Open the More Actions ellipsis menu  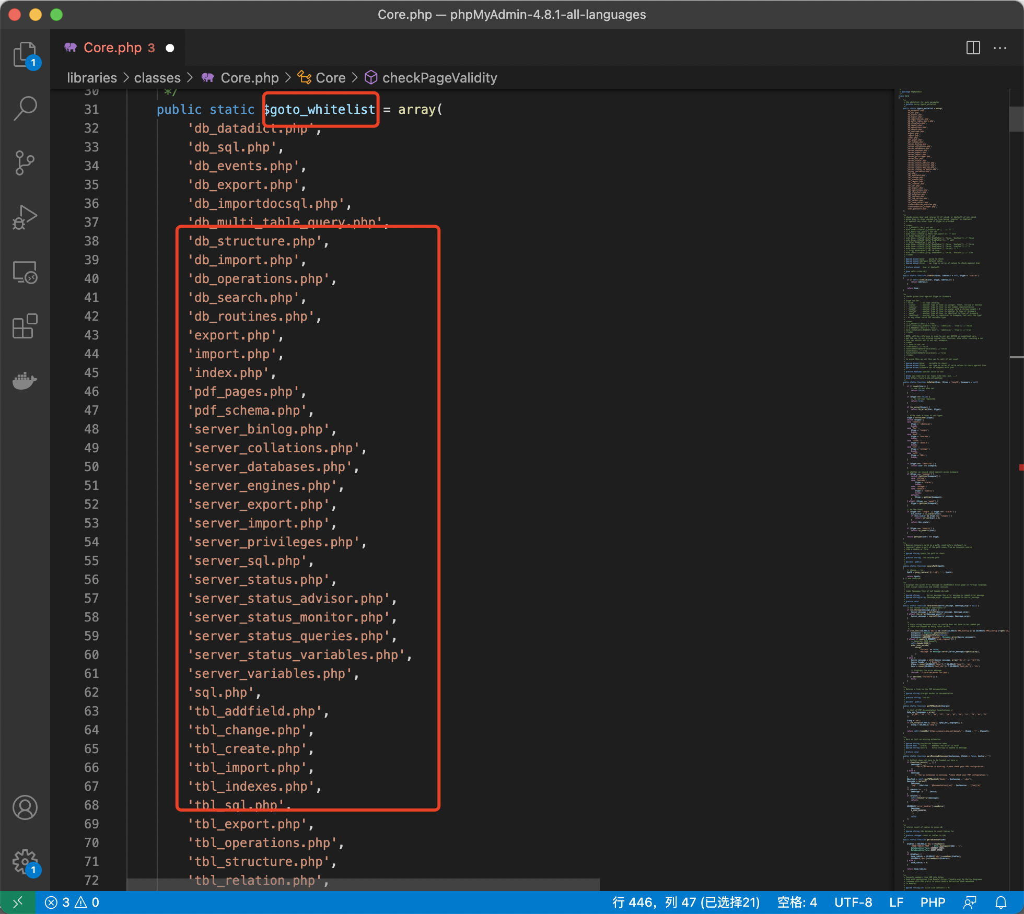pyautogui.click(x=1000, y=48)
